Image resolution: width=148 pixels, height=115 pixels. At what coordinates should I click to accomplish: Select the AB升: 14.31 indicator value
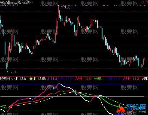click(132, 79)
